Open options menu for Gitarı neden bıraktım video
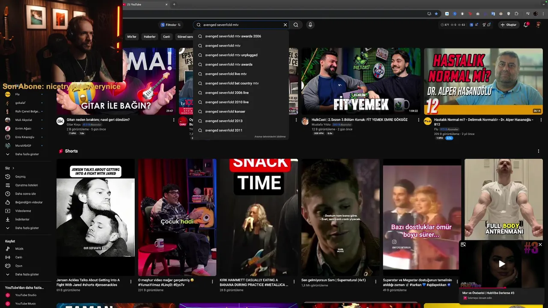 point(174,120)
